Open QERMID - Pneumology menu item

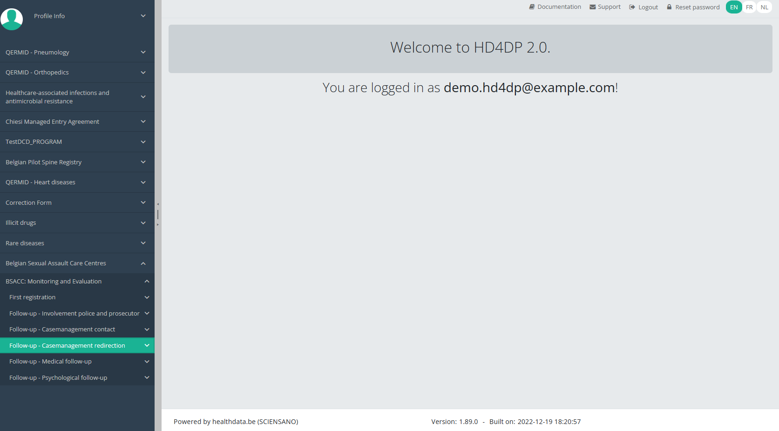(x=37, y=52)
